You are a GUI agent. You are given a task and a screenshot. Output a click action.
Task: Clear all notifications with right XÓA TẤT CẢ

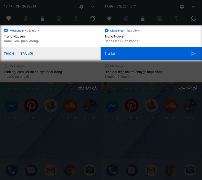188,88
